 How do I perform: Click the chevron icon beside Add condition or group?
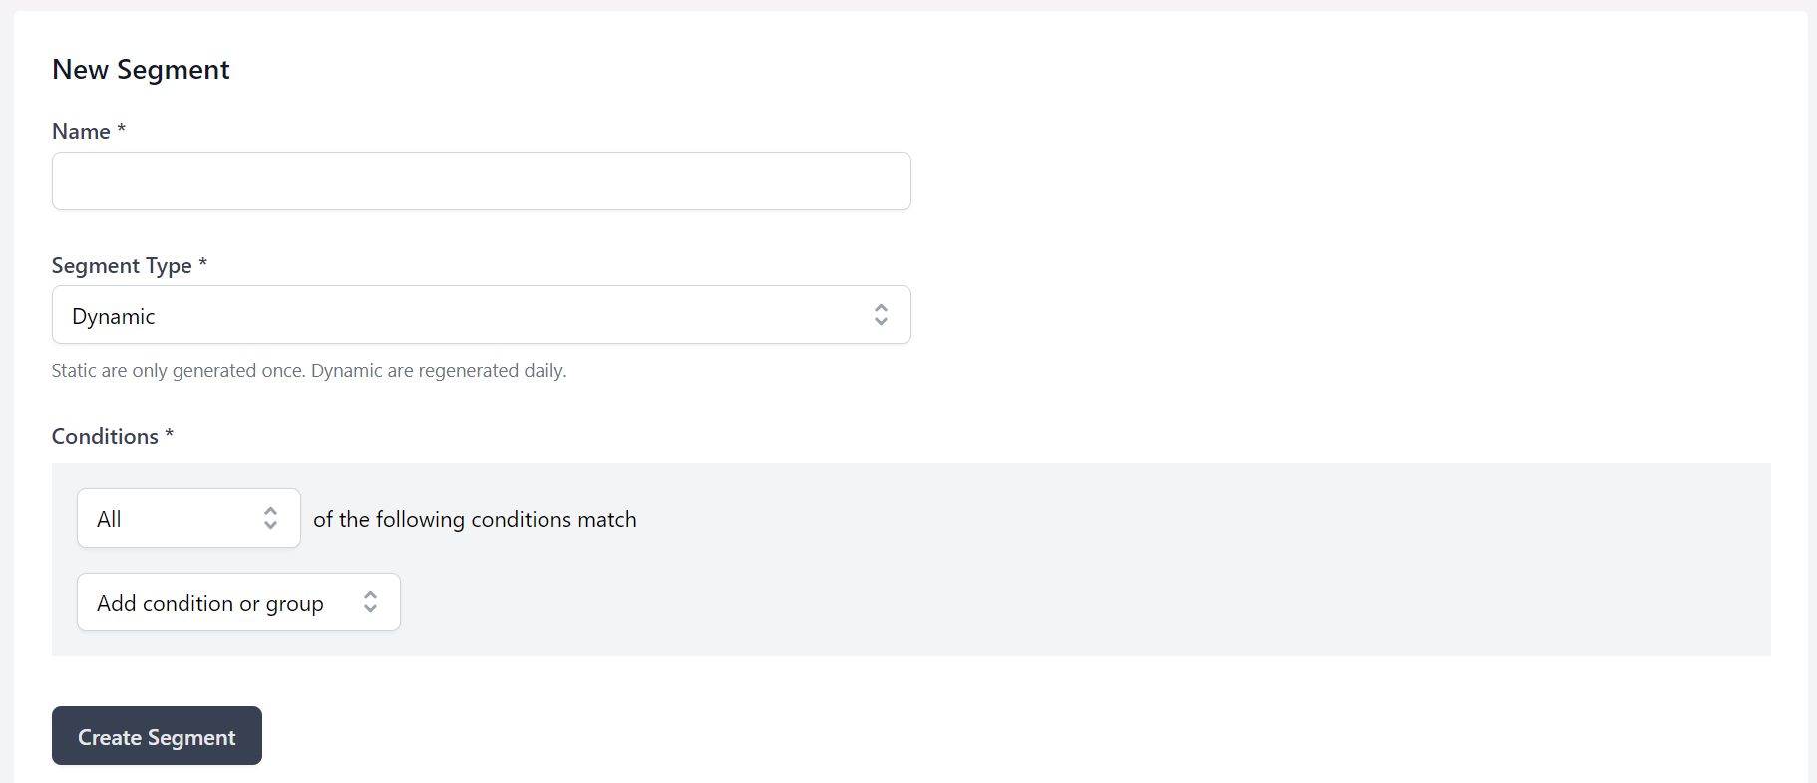370,602
